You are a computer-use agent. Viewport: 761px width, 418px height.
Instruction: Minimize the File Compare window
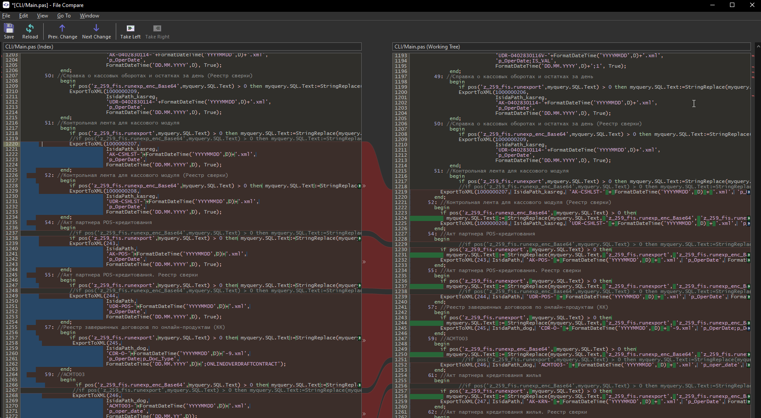click(x=713, y=5)
